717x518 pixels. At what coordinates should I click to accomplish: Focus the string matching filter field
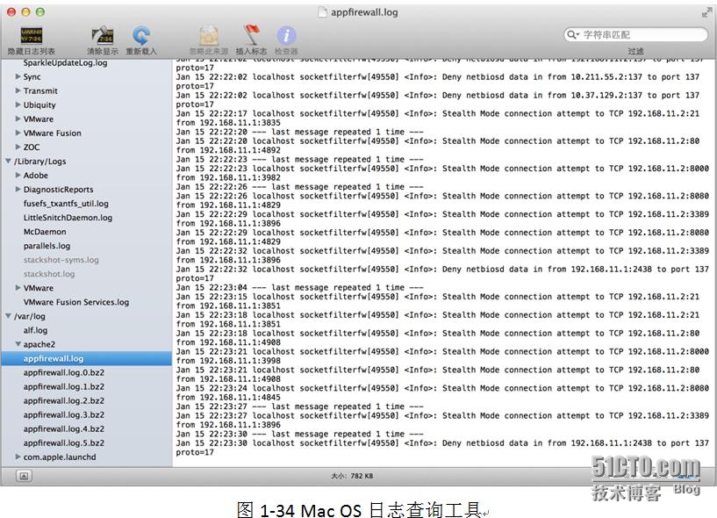click(635, 34)
